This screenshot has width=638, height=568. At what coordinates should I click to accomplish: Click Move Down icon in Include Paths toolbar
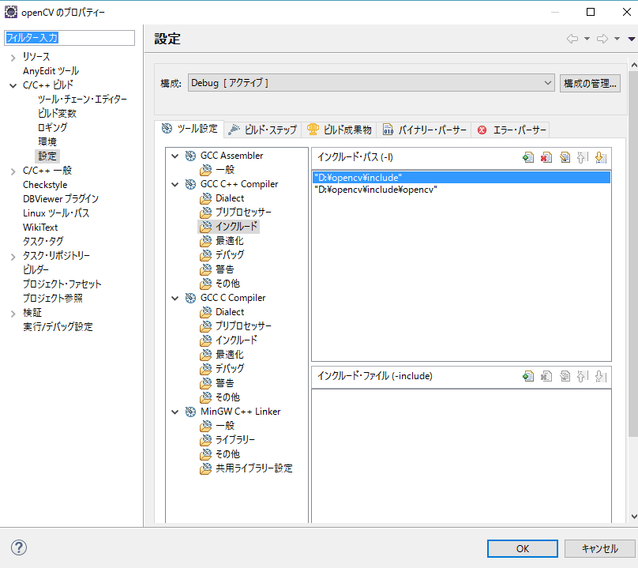[601, 157]
